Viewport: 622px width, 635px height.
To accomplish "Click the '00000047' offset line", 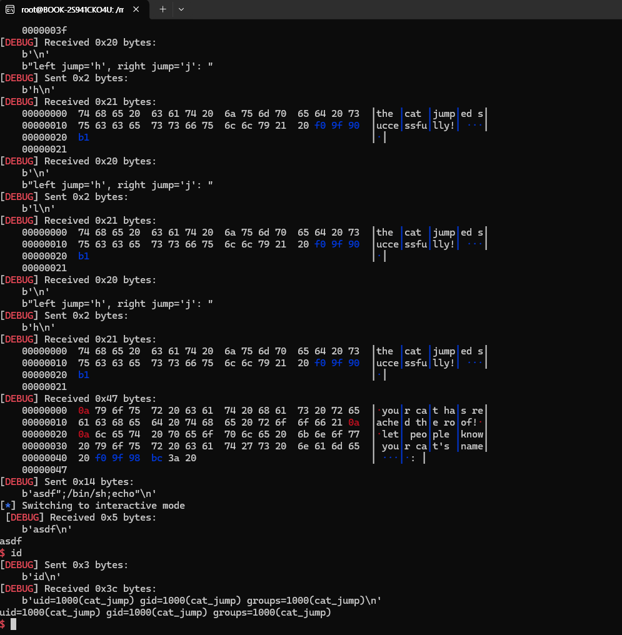I will pos(44,470).
